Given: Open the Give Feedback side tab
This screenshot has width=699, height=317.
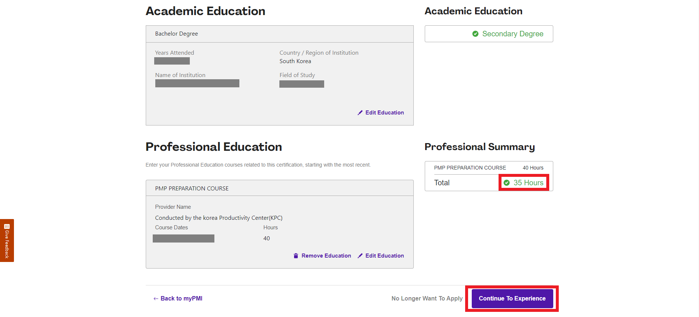Looking at the screenshot, I should point(7,240).
